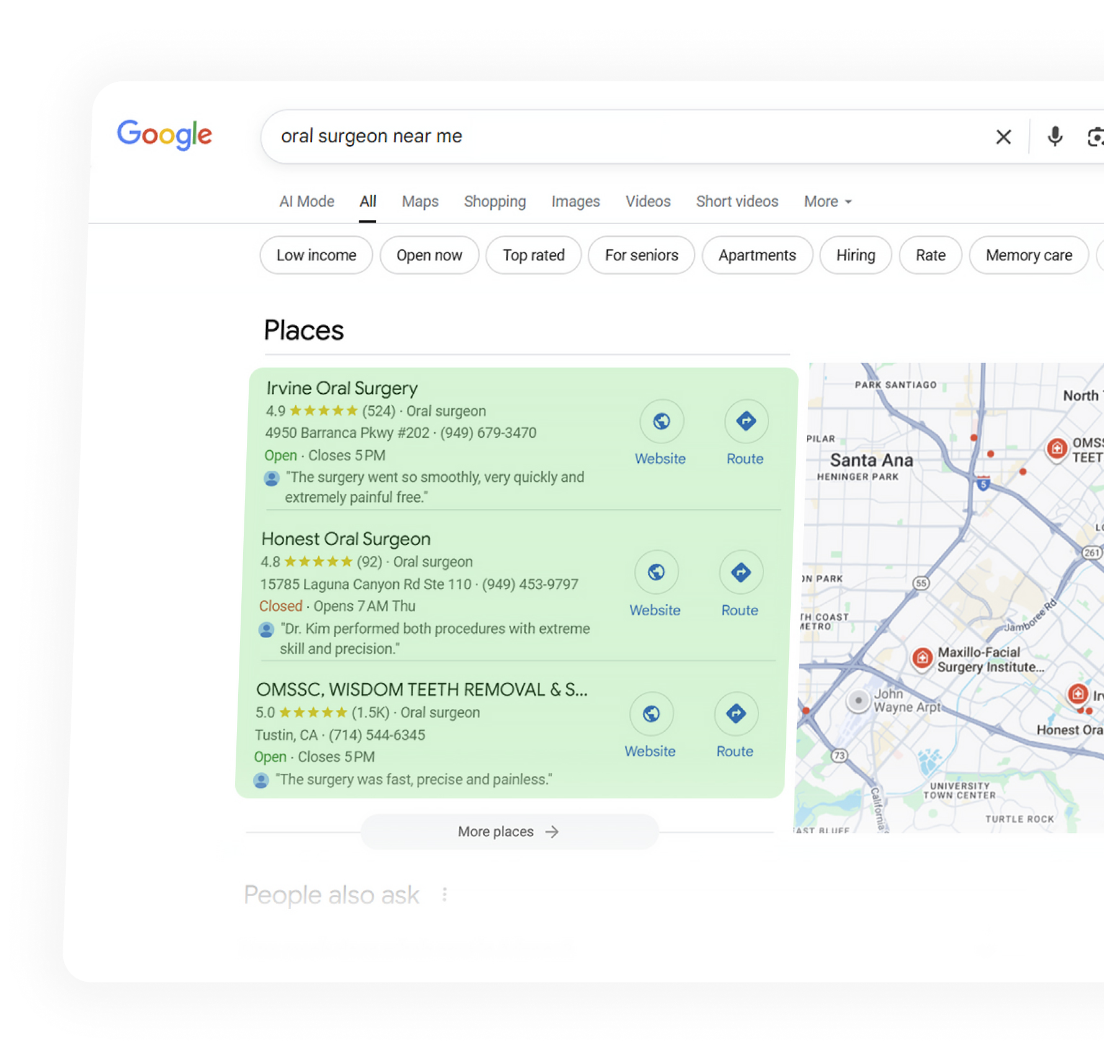The height and width of the screenshot is (1063, 1104).
Task: Enable the Low income filter chip
Action: 316,255
